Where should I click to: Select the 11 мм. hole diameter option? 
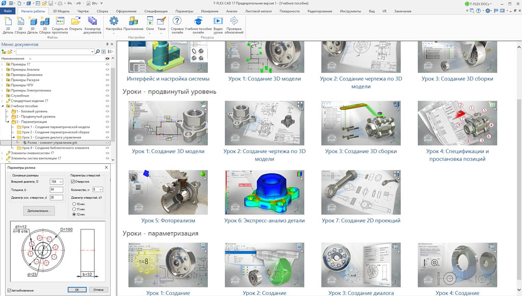[x=74, y=210]
